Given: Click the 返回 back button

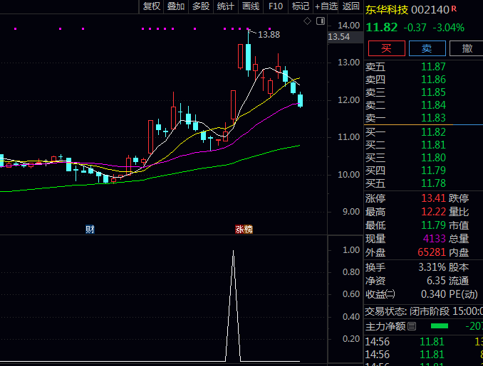Looking at the screenshot, I should click(x=350, y=6).
